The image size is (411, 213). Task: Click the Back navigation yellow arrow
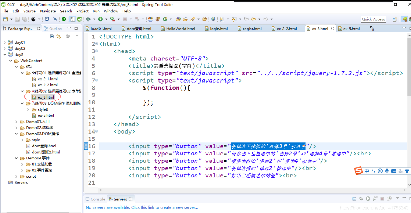pyautogui.click(x=253, y=19)
